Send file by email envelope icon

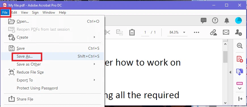pos(226,32)
